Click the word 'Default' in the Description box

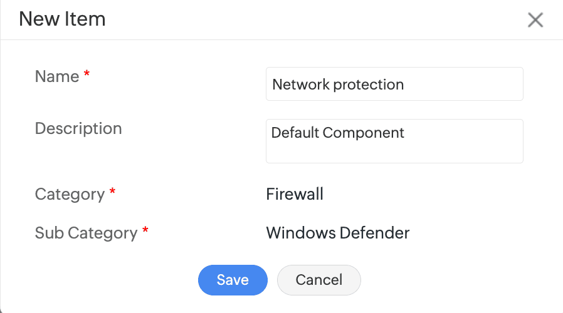(x=295, y=133)
